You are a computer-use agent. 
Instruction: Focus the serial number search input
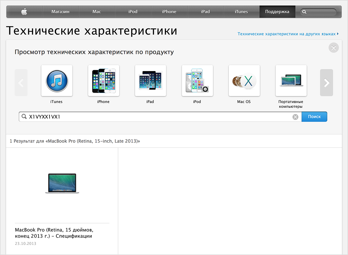click(159, 117)
